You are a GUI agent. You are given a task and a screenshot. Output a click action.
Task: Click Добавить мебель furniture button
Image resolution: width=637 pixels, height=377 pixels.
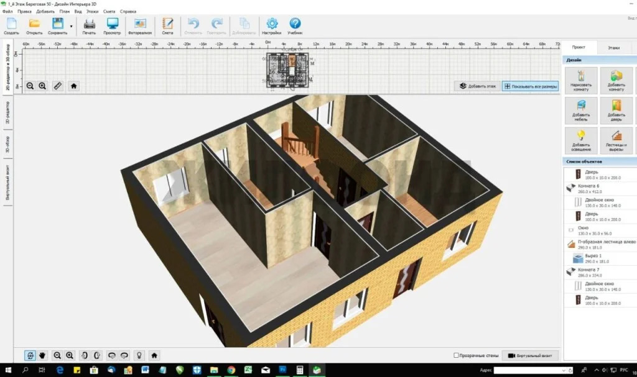pos(581,110)
